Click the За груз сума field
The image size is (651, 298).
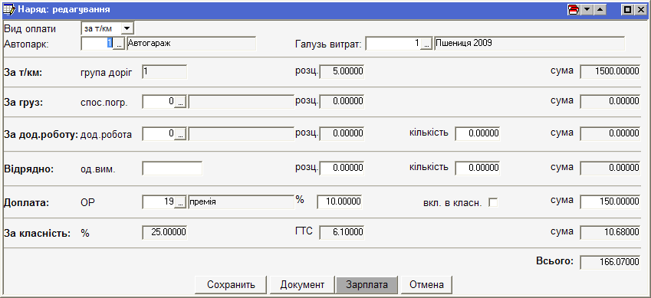pos(610,102)
